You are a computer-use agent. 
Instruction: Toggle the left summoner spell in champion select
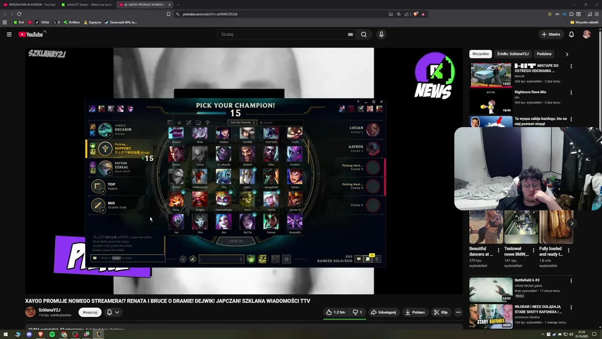pyautogui.click(x=251, y=259)
